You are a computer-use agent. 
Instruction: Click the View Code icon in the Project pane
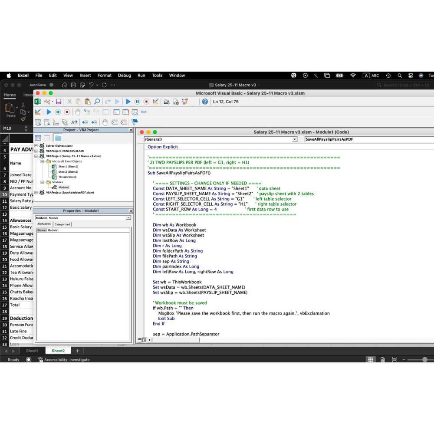coord(38,138)
